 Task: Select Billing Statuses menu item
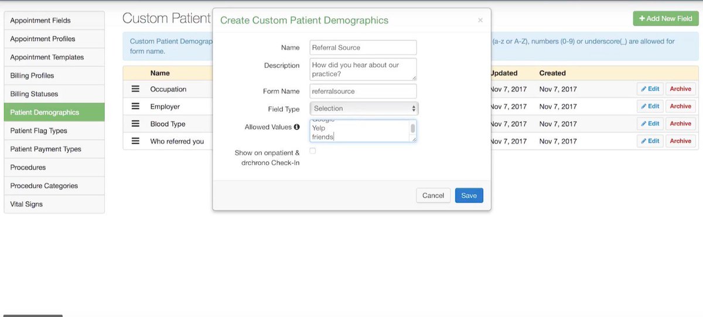(x=54, y=94)
